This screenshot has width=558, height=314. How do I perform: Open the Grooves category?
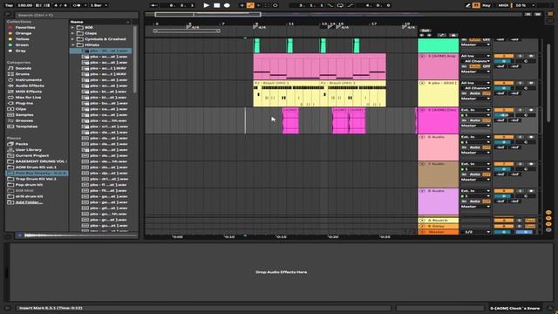[x=24, y=120]
